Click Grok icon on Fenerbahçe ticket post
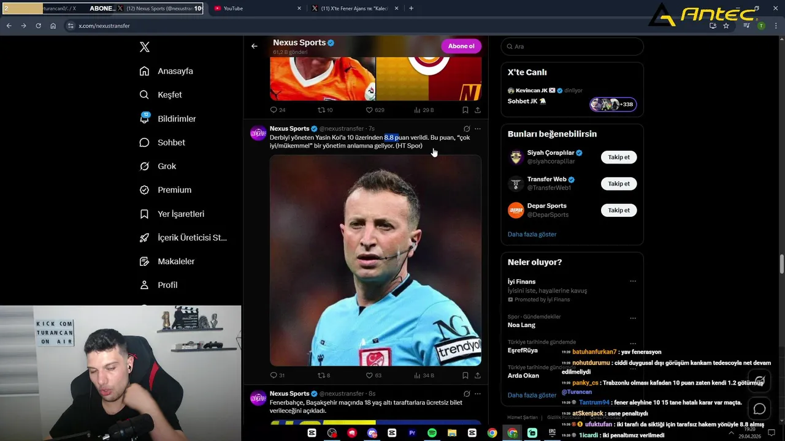The height and width of the screenshot is (441, 785). (x=467, y=394)
